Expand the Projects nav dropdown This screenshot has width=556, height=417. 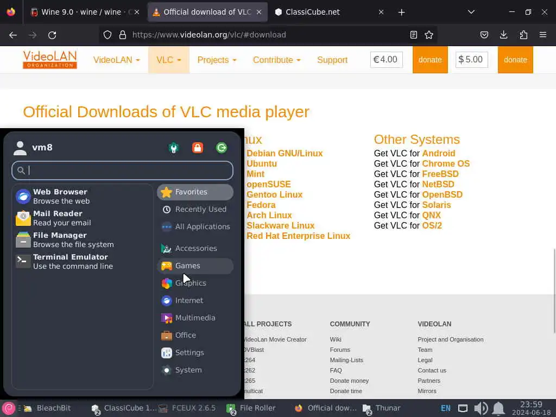tap(217, 60)
